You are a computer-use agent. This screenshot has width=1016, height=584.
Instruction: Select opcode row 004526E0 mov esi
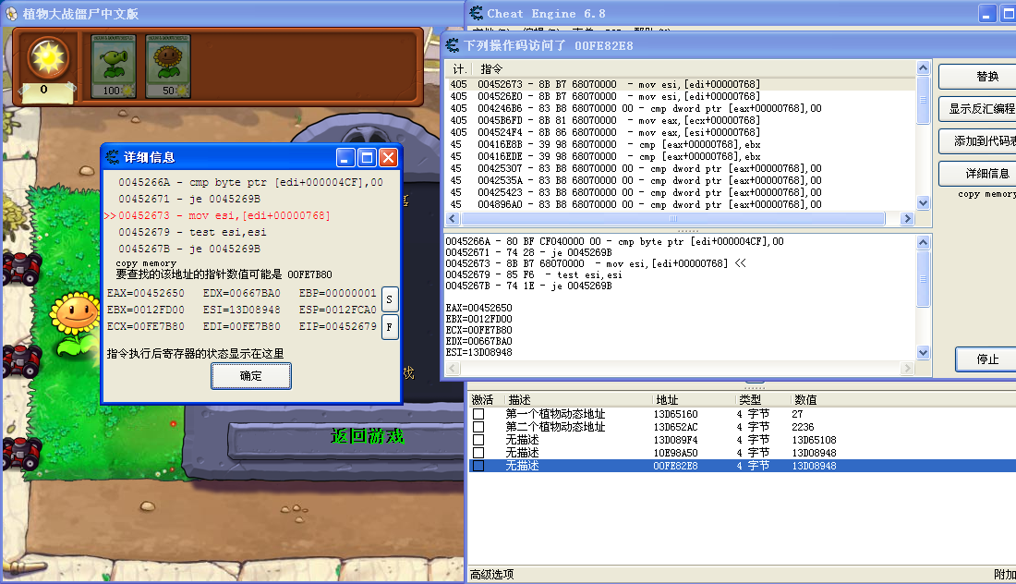click(681, 96)
